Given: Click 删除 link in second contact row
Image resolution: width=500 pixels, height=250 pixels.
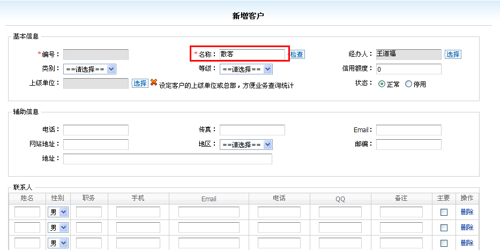Looking at the screenshot, I should (x=467, y=228).
